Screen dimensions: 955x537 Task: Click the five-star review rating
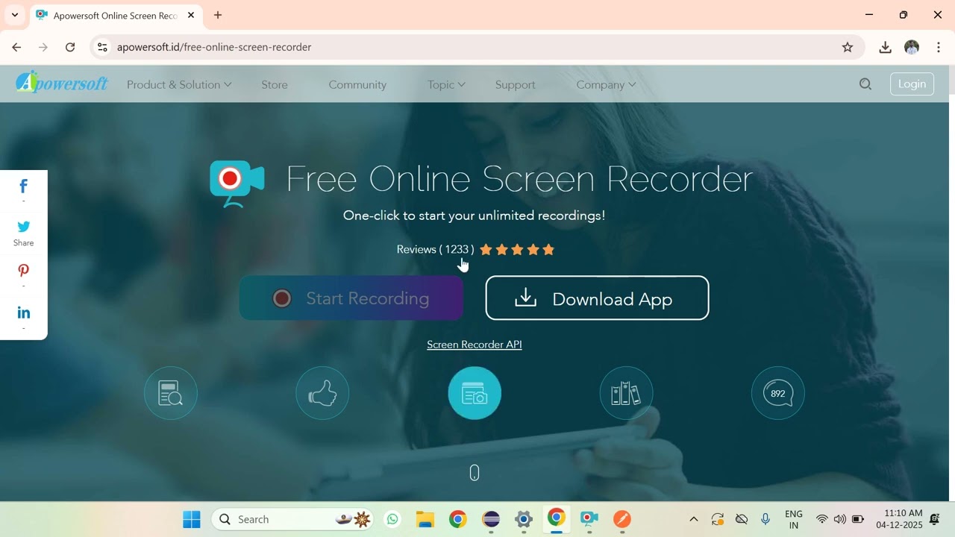click(x=517, y=250)
